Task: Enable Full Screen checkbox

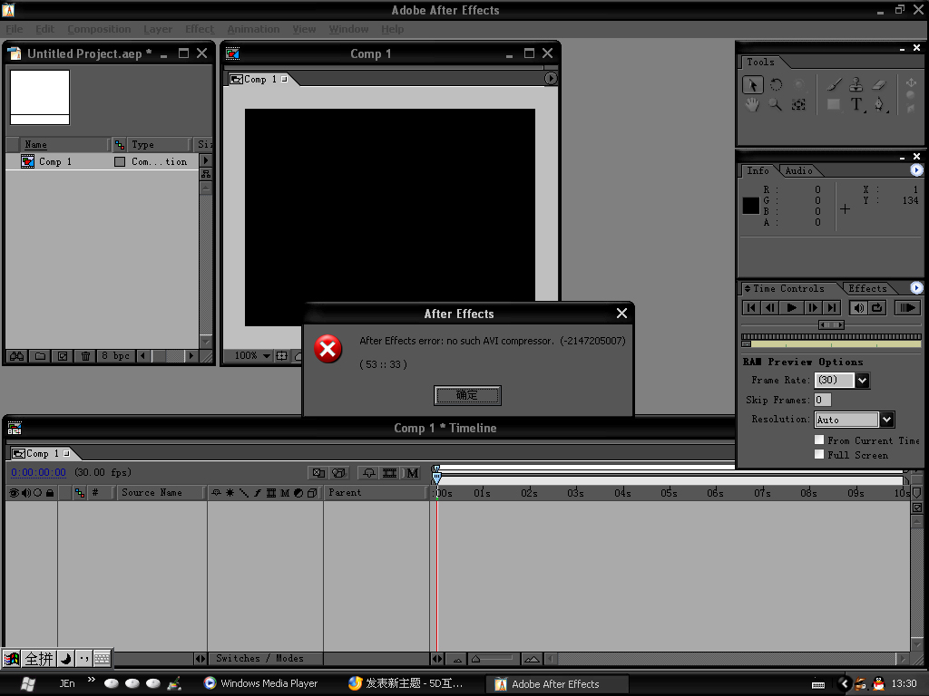Action: [819, 455]
